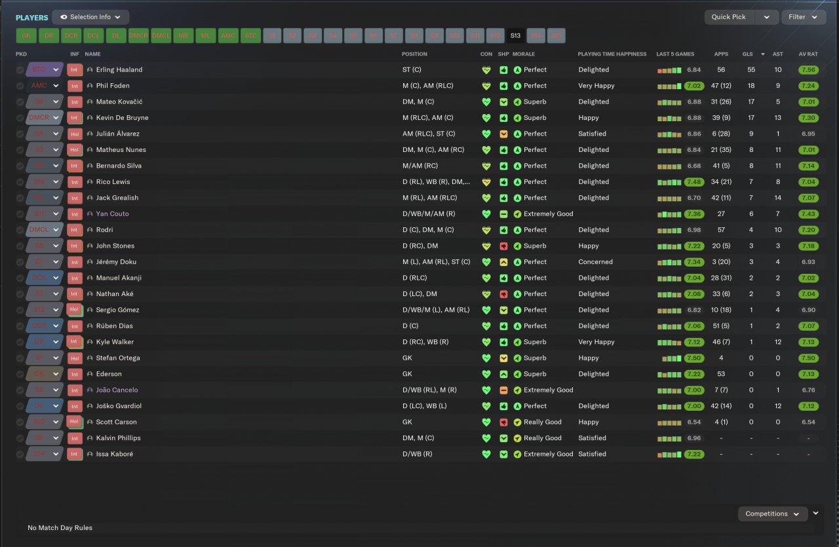
Task: Click the morale icon for Kalvin Phillips
Action: pos(517,438)
